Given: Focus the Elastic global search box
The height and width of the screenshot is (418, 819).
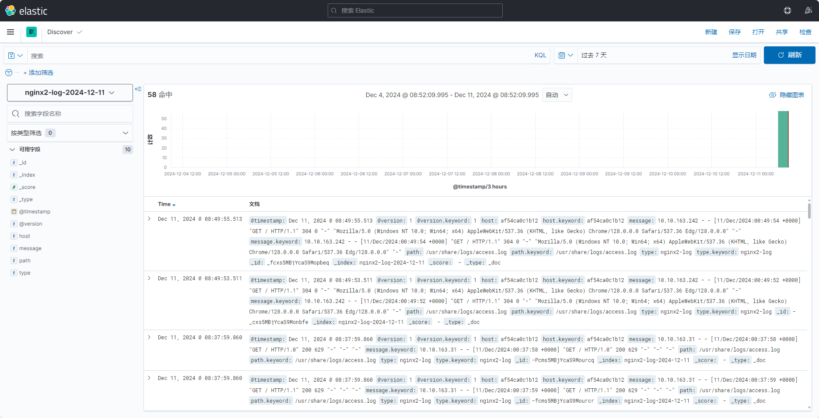Looking at the screenshot, I should (415, 10).
